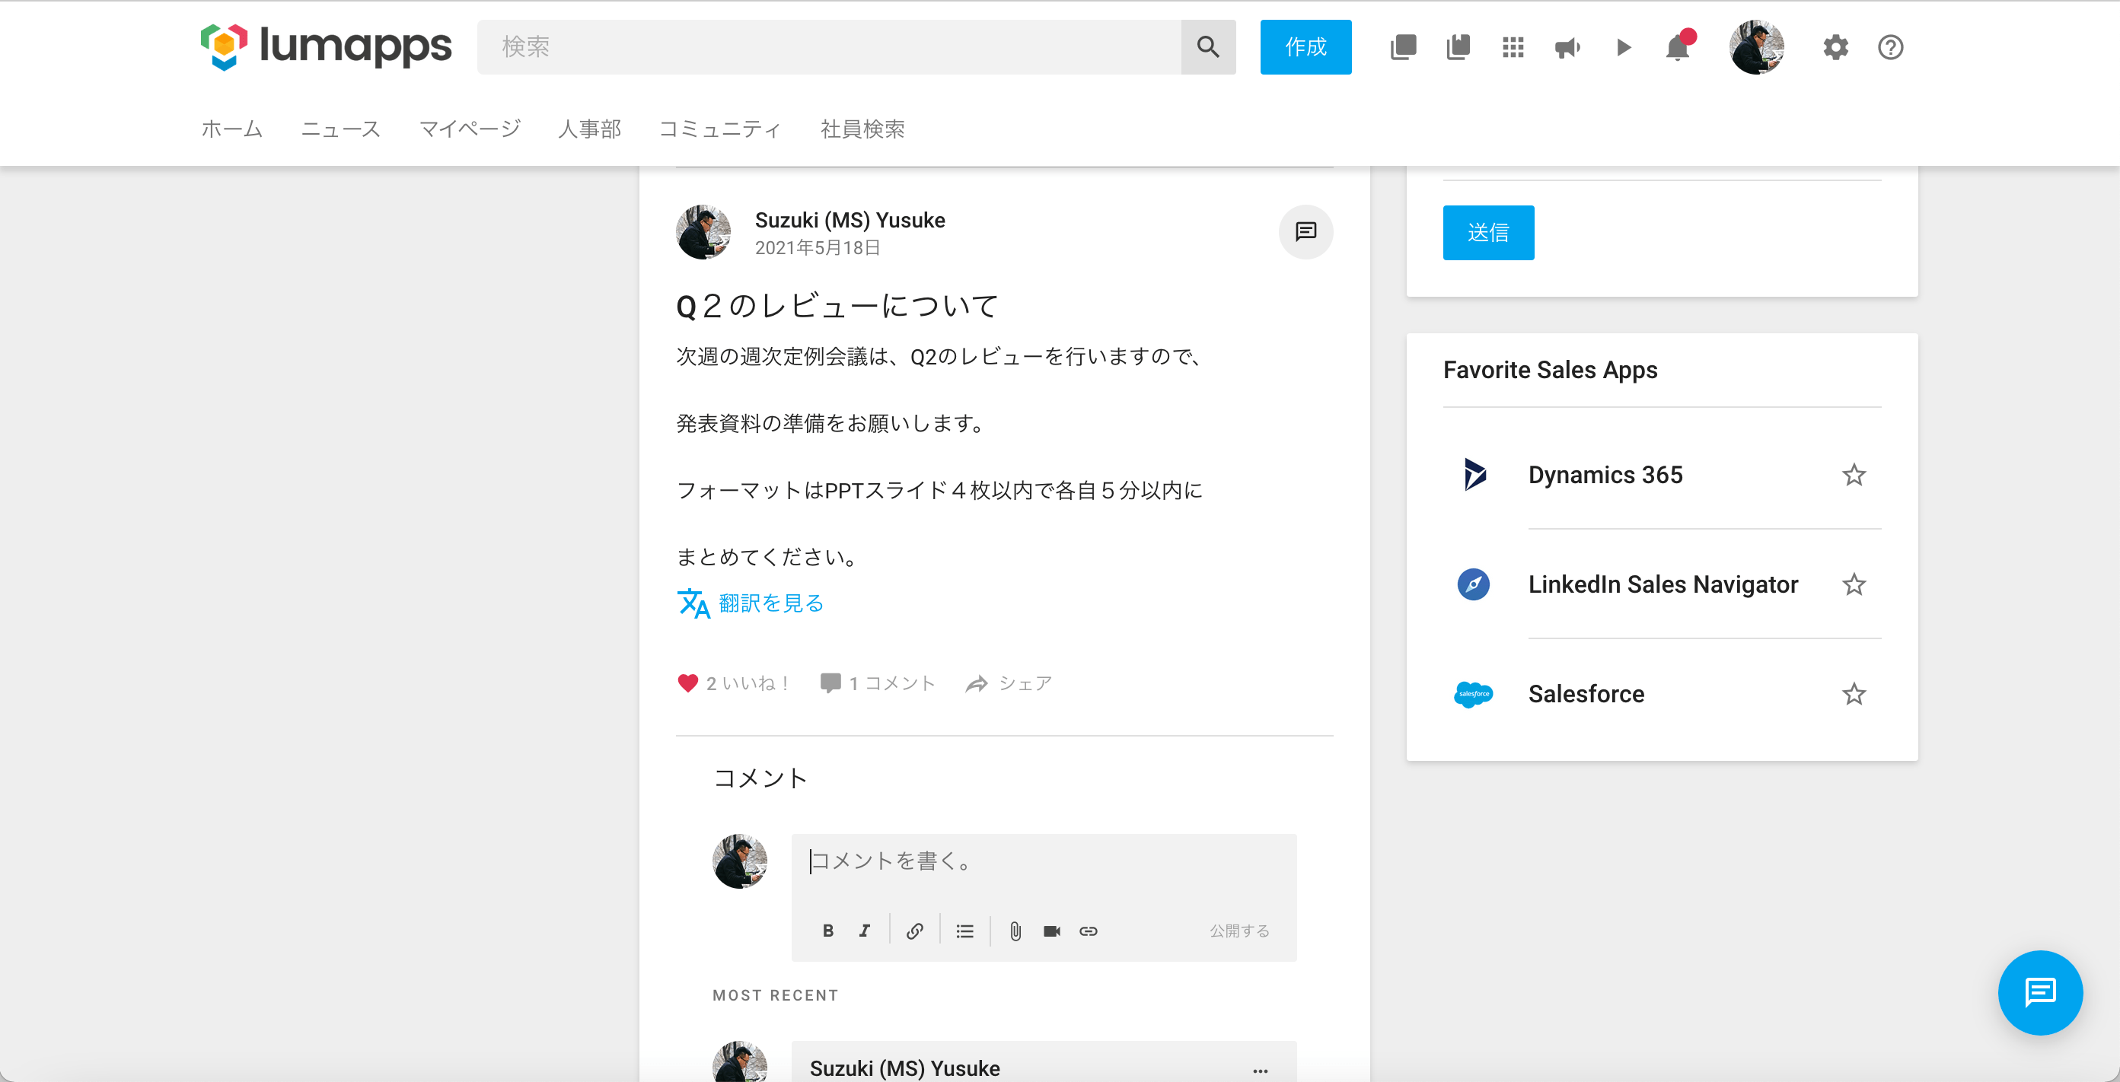
Task: Toggle favorite star for LinkedIn Sales Navigator
Action: click(x=1854, y=584)
